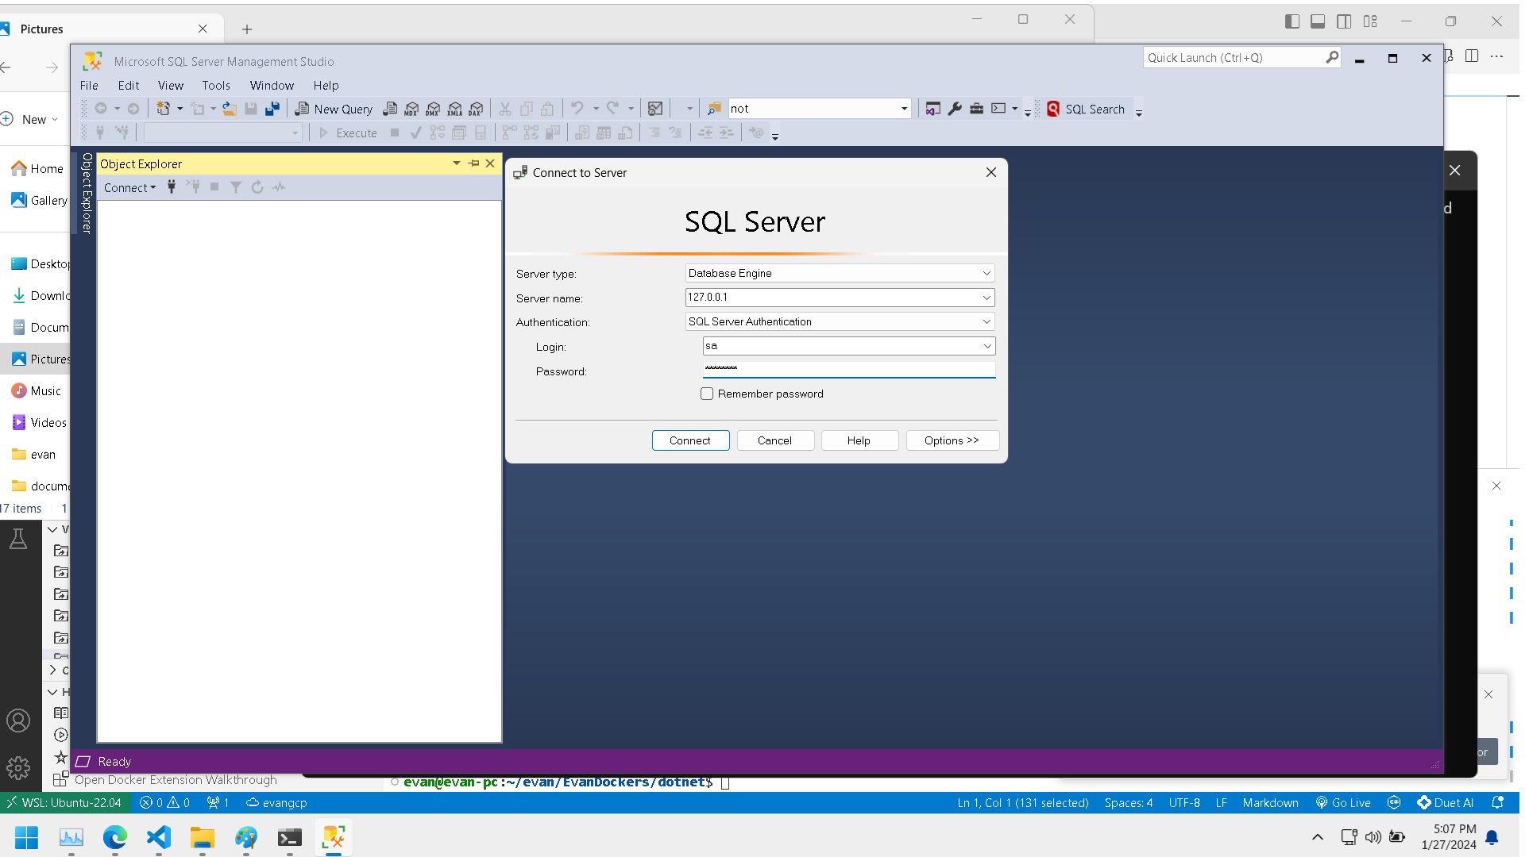1525x857 pixels.
Task: Open the Edit menu
Action: 129,86
